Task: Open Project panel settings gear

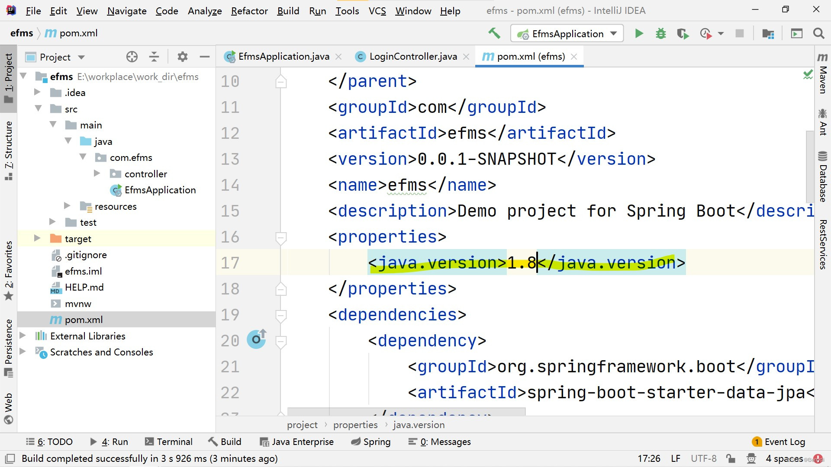Action: (x=182, y=57)
